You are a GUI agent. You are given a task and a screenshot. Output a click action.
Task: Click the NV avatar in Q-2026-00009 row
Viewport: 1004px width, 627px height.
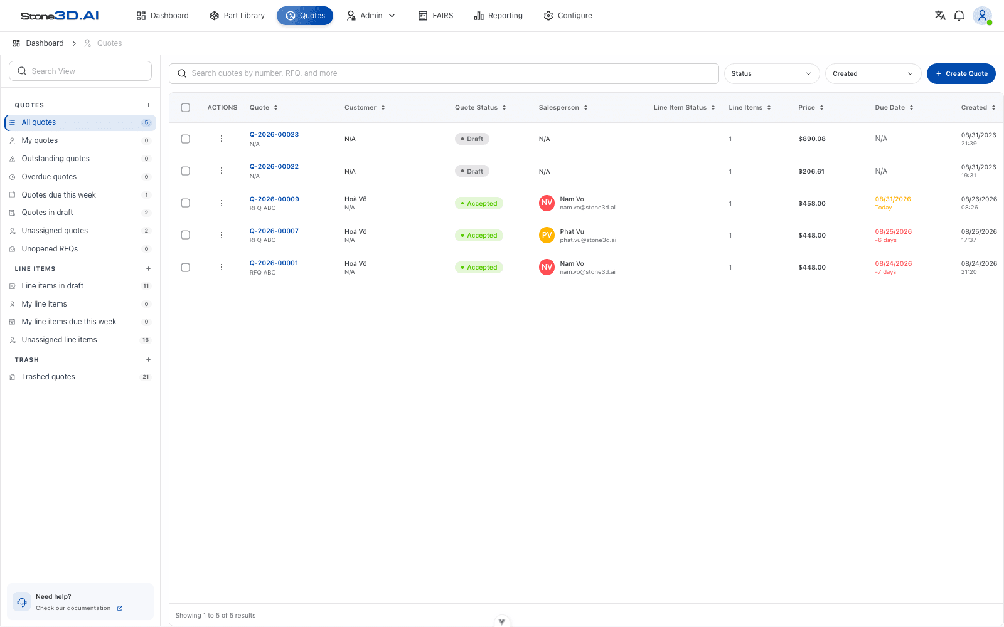[547, 203]
